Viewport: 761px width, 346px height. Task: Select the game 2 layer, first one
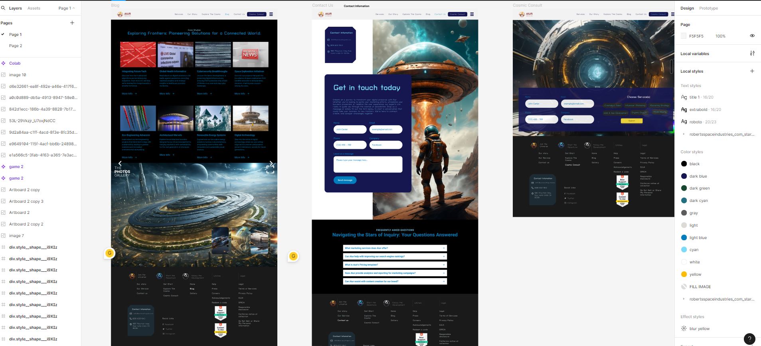pos(16,167)
